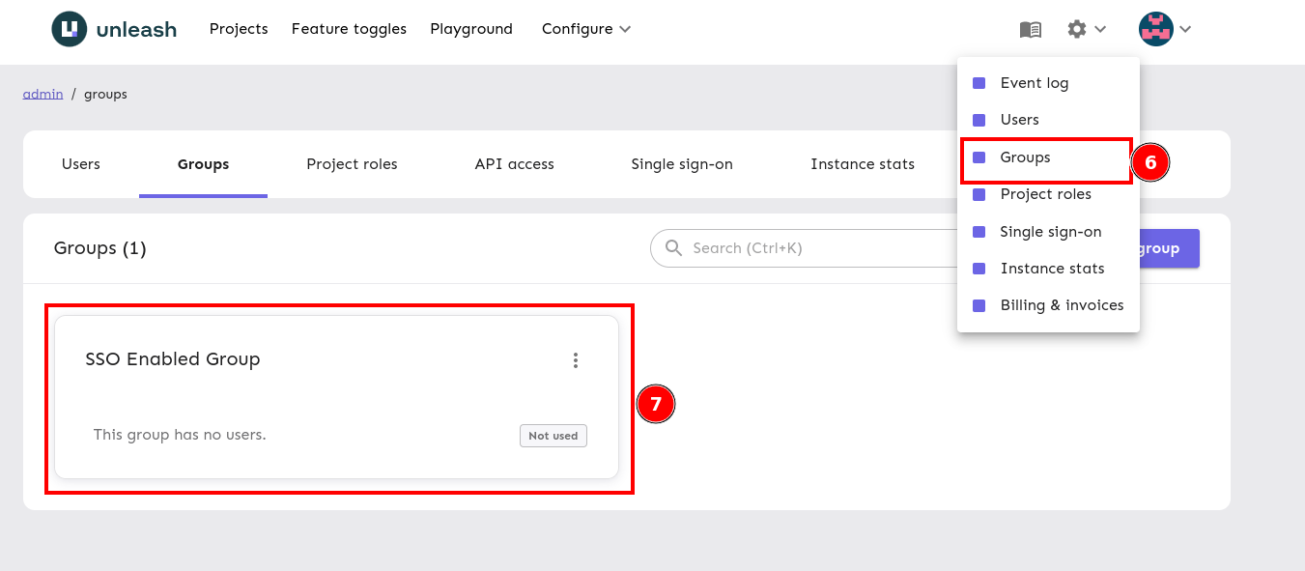Switch to the Single sign-on tab
This screenshot has height=571, width=1305.
682,163
